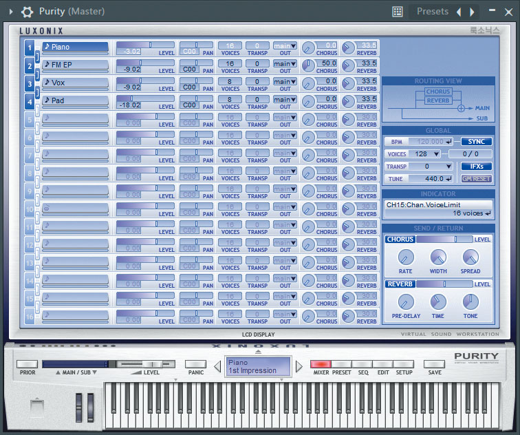The height and width of the screenshot is (435, 520).
Task: Click the FM EP chorus knob
Action: click(308, 66)
